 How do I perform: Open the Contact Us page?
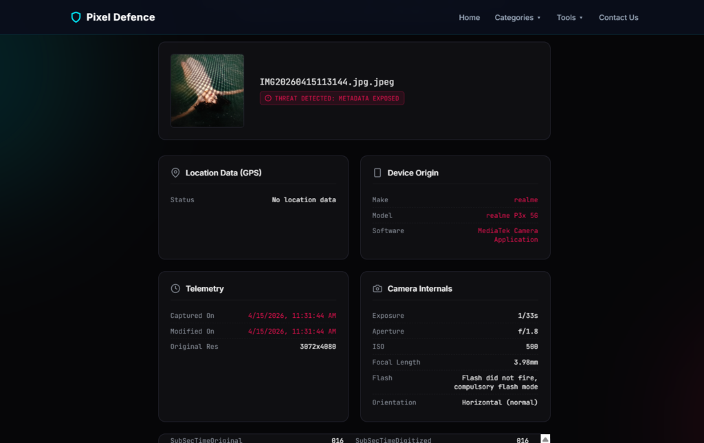(618, 17)
